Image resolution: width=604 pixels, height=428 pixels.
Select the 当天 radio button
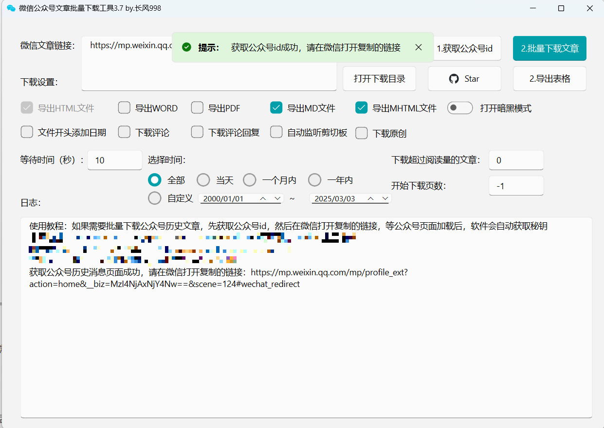click(203, 180)
